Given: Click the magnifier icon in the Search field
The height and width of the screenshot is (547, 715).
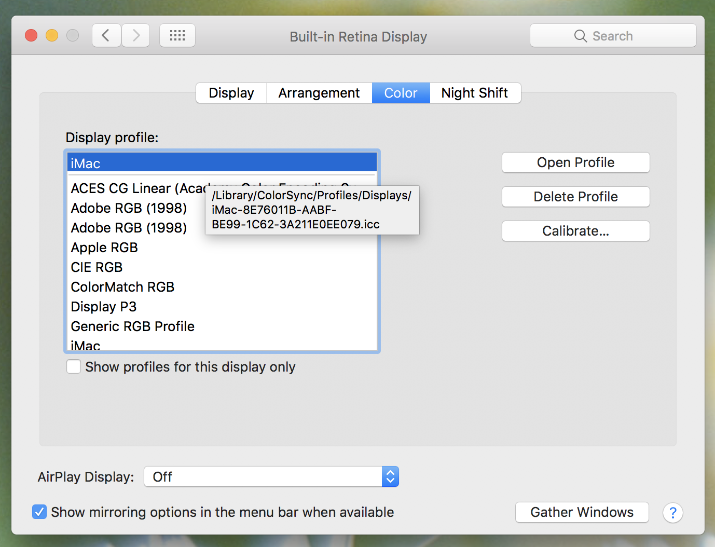Looking at the screenshot, I should [x=581, y=36].
